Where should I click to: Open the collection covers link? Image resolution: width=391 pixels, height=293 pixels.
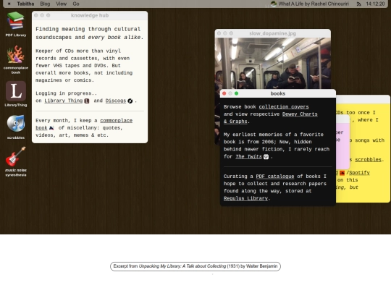point(284,106)
